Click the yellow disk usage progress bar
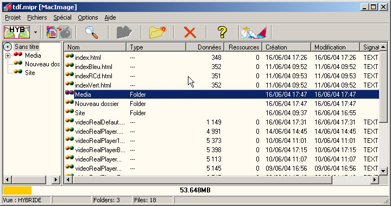Screen dimensions: 391x206 (x=17, y=190)
